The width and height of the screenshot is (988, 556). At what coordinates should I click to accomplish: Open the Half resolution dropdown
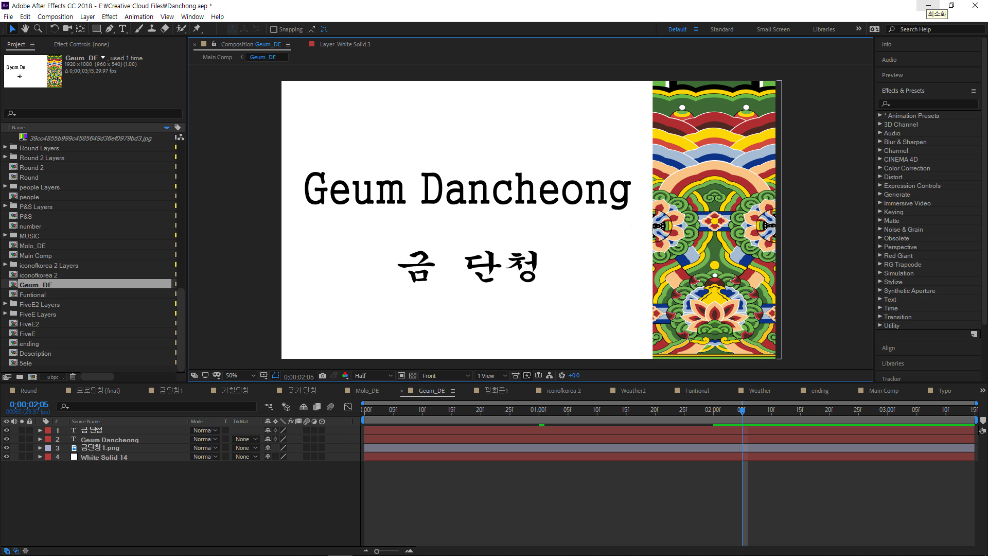[373, 376]
